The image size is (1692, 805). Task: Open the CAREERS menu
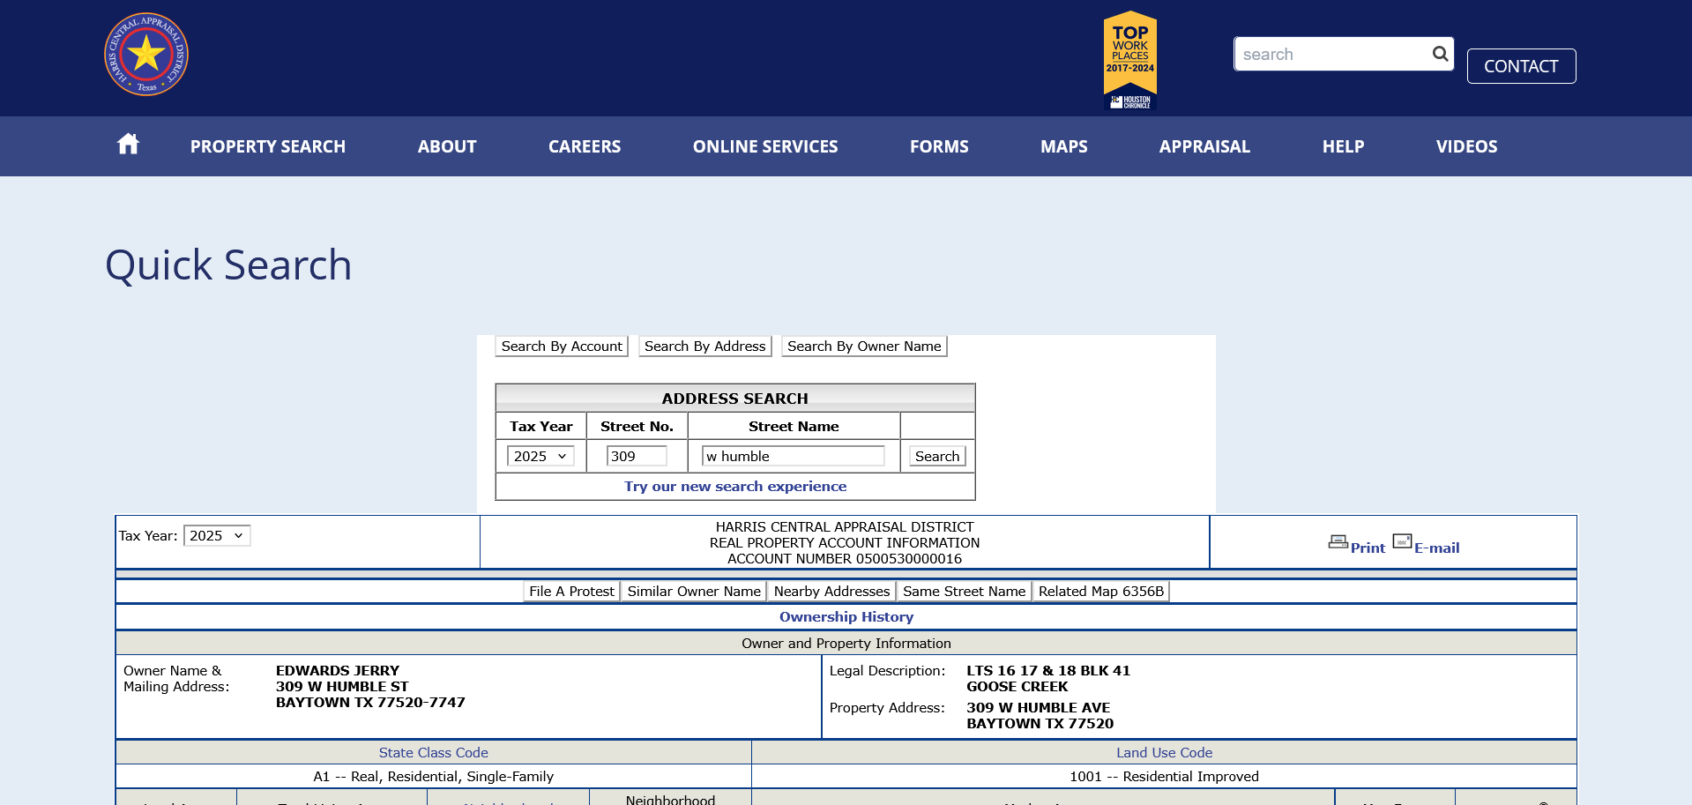click(x=585, y=146)
